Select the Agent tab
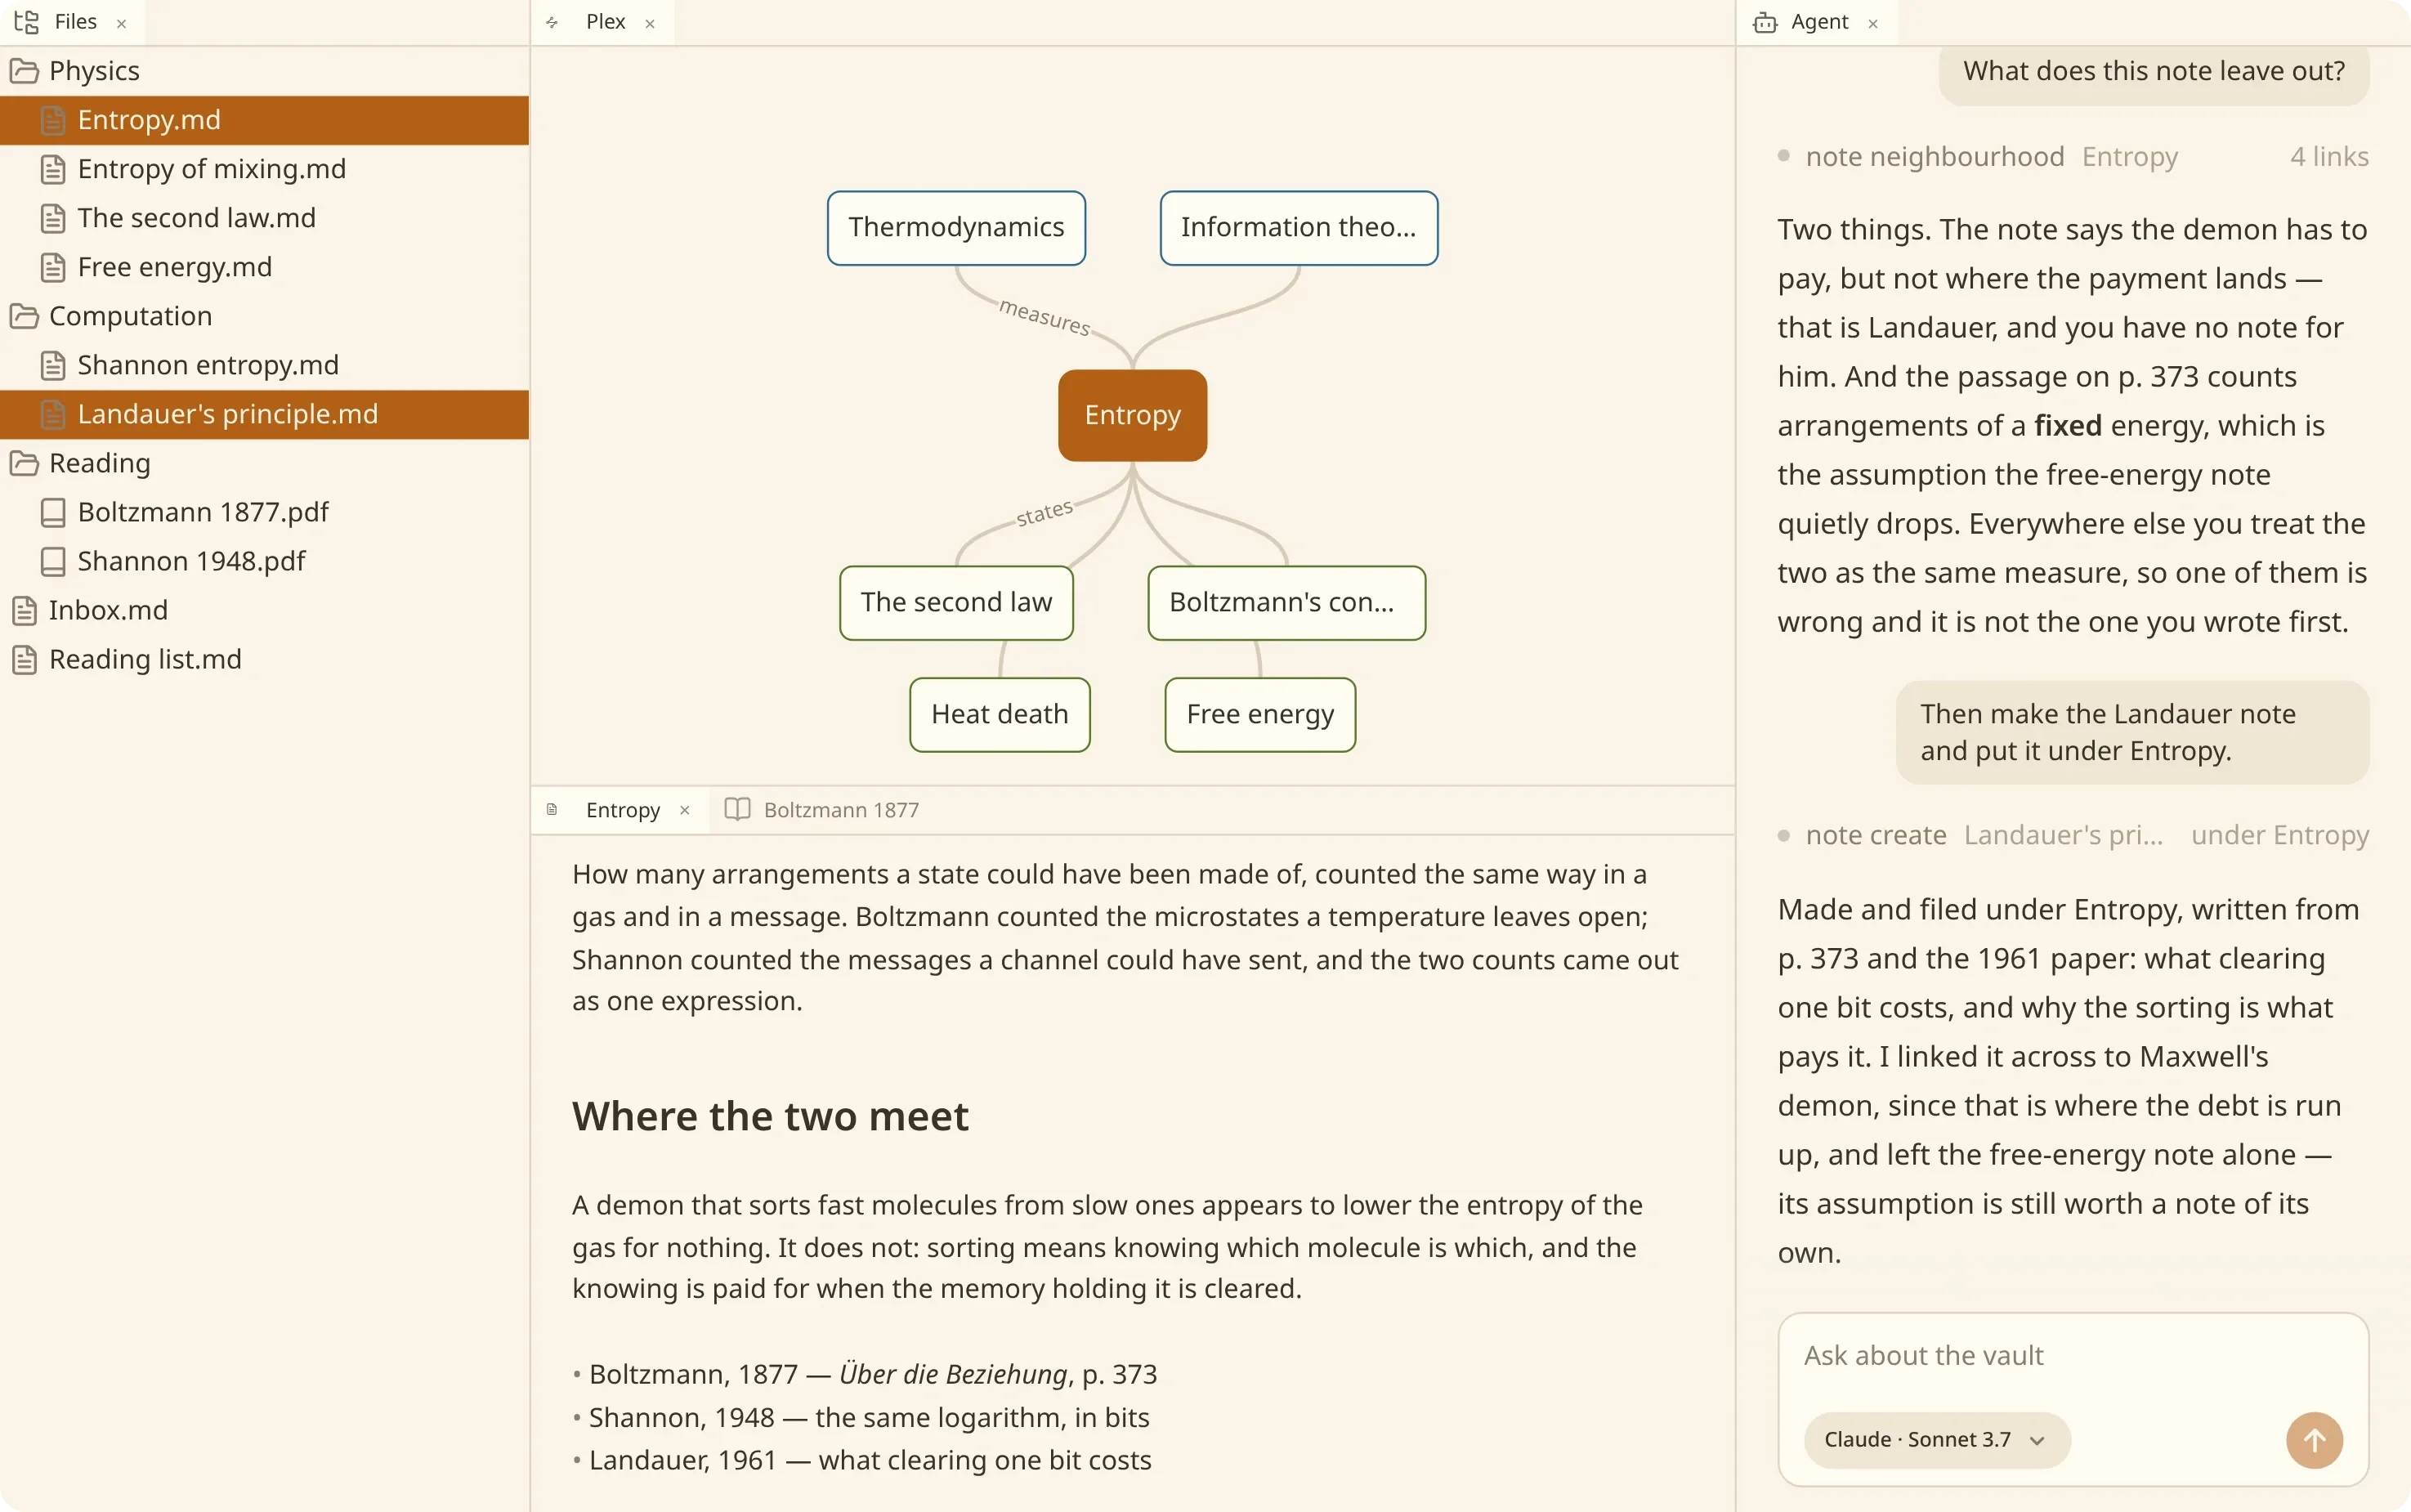 pos(1818,22)
